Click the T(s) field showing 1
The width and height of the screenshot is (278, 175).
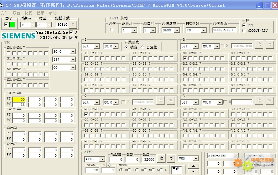coord(108,170)
